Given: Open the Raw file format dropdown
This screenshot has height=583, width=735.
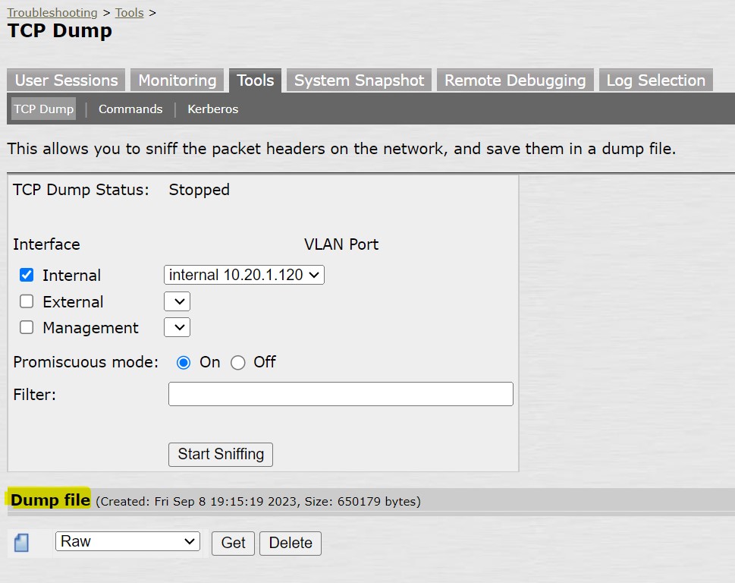Looking at the screenshot, I should click(127, 540).
